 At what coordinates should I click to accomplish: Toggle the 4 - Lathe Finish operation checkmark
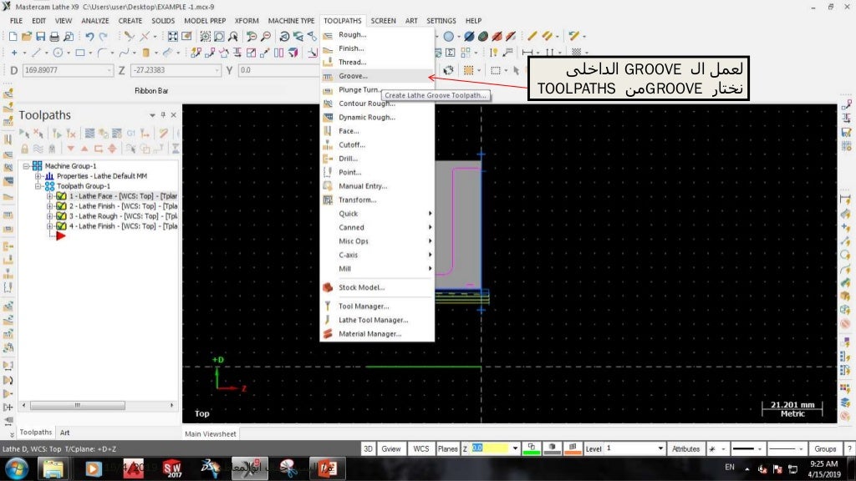pos(61,225)
